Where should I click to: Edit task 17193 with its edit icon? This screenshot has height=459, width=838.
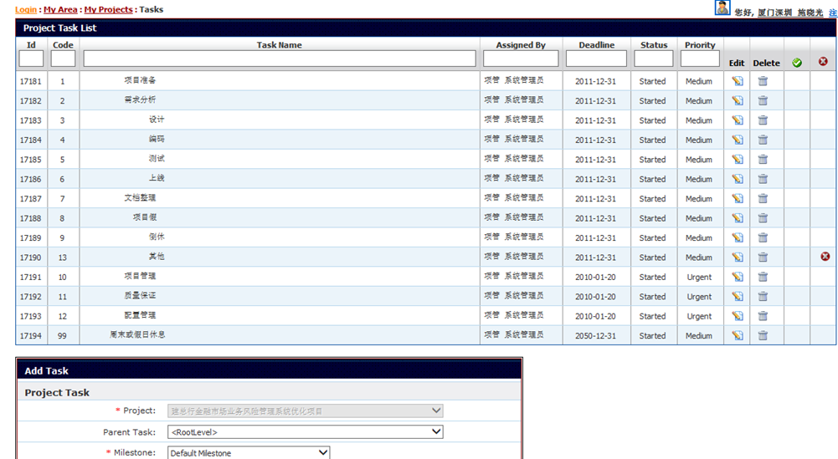pos(737,316)
